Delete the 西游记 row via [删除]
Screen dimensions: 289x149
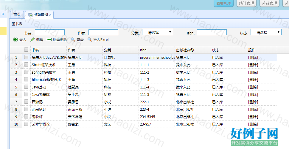click(253, 102)
